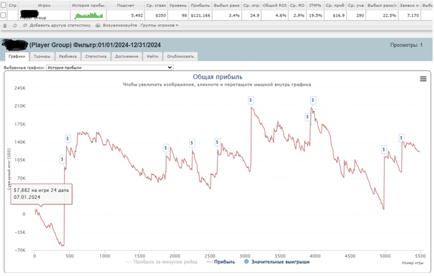434x276 pixels.
Task: Go to the 'Достижения' tab
Action: [x=126, y=56]
